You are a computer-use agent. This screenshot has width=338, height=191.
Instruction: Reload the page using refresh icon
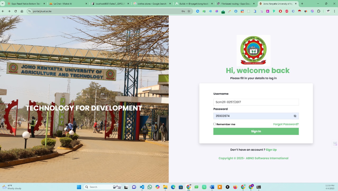coord(16,11)
